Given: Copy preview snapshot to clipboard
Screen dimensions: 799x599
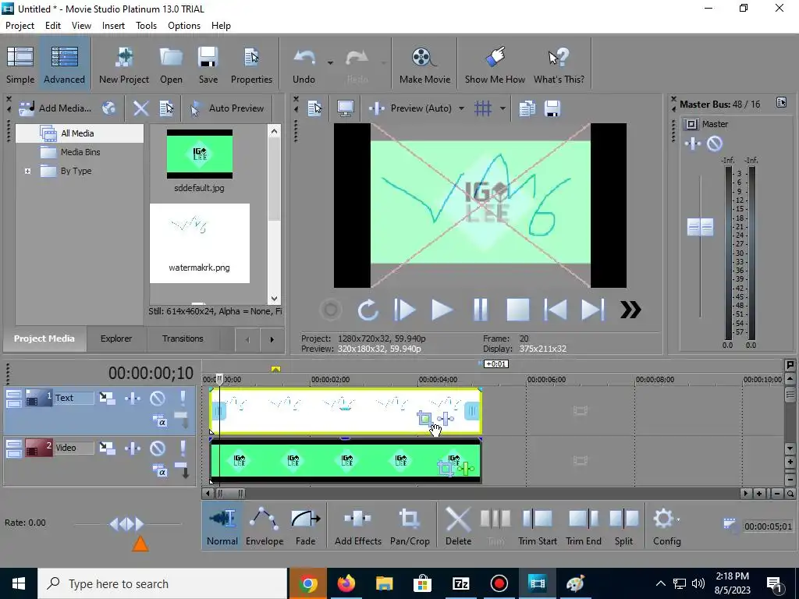Looking at the screenshot, I should click(527, 108).
